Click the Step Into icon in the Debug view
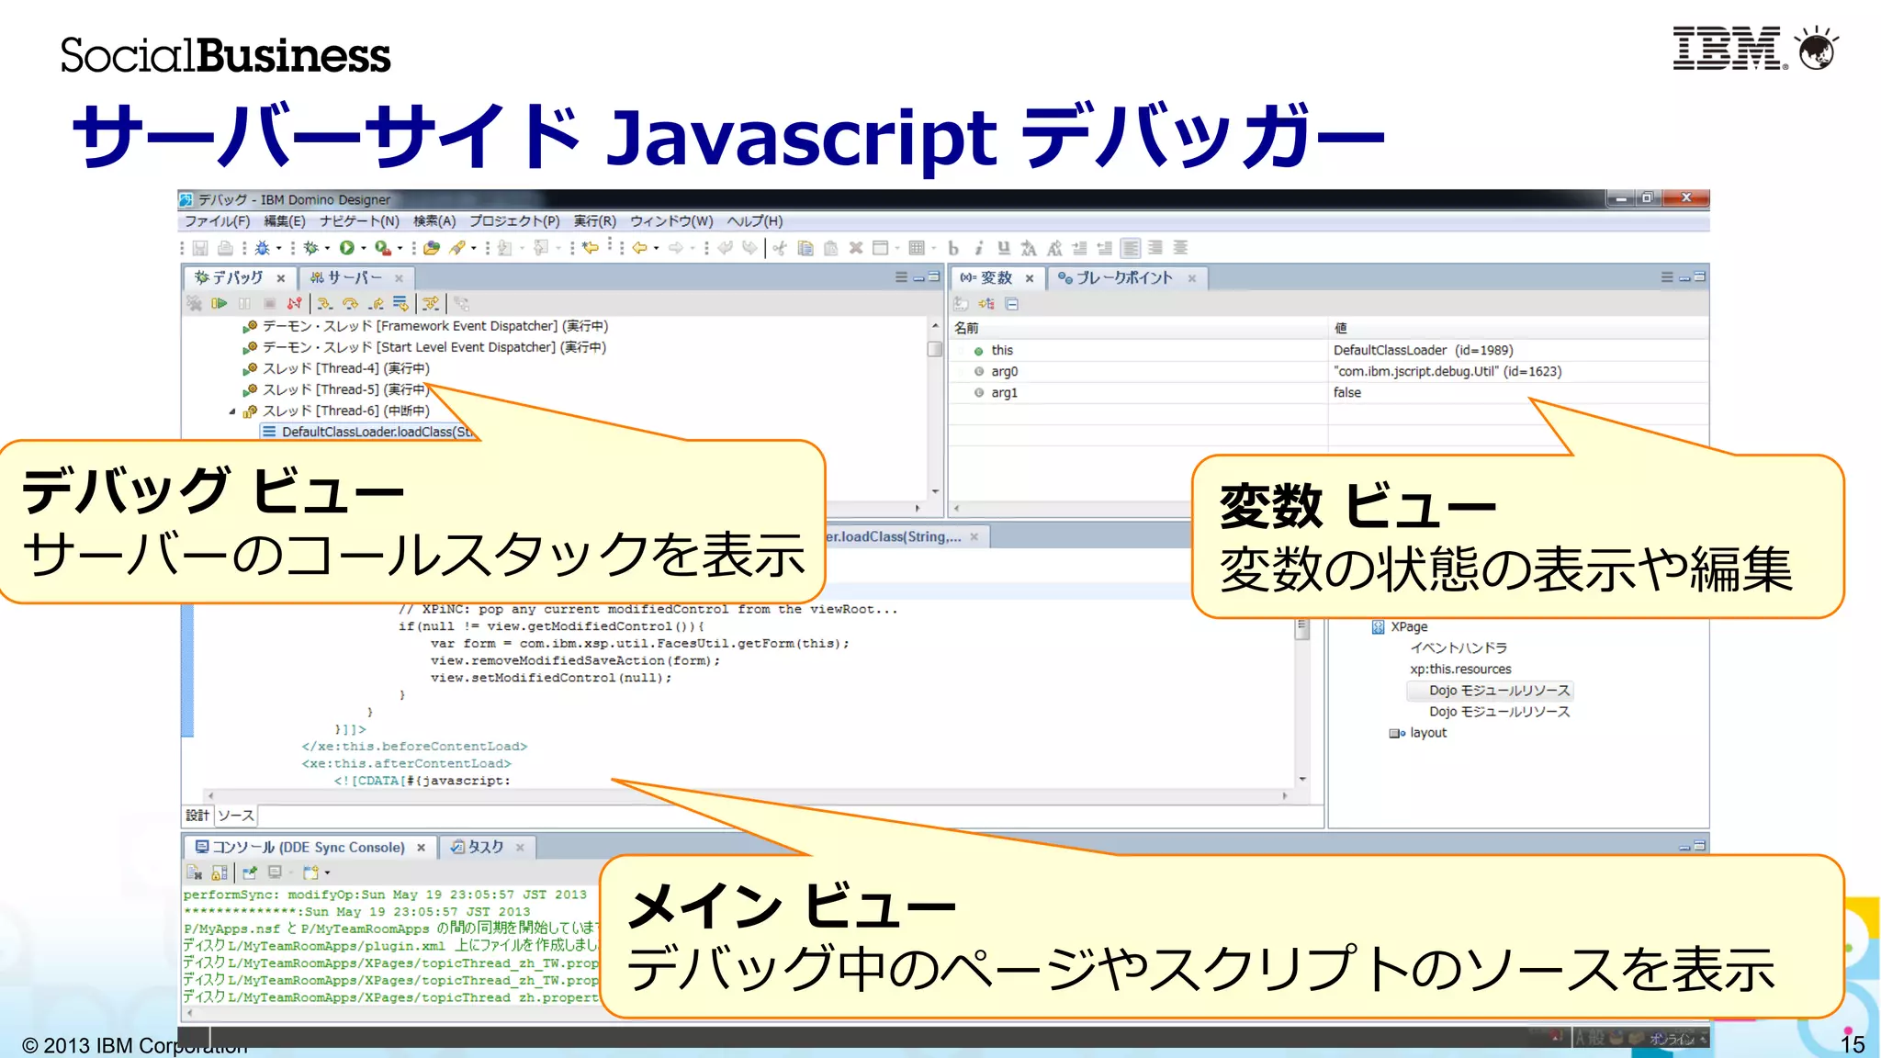Viewport: 1881px width, 1058px height. point(325,304)
